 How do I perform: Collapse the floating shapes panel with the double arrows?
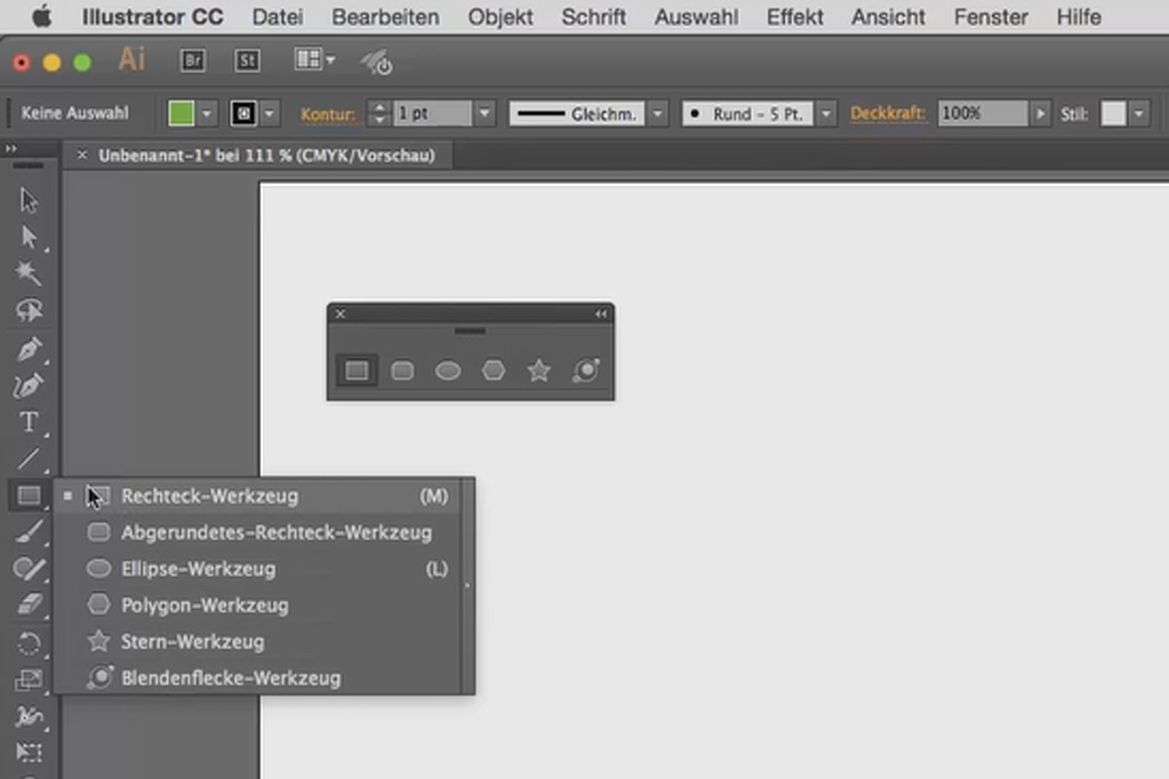coord(600,314)
